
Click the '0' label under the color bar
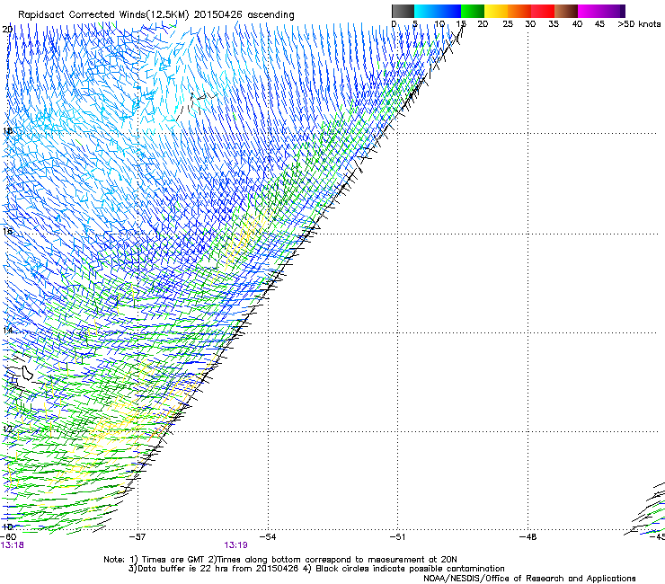tap(394, 23)
